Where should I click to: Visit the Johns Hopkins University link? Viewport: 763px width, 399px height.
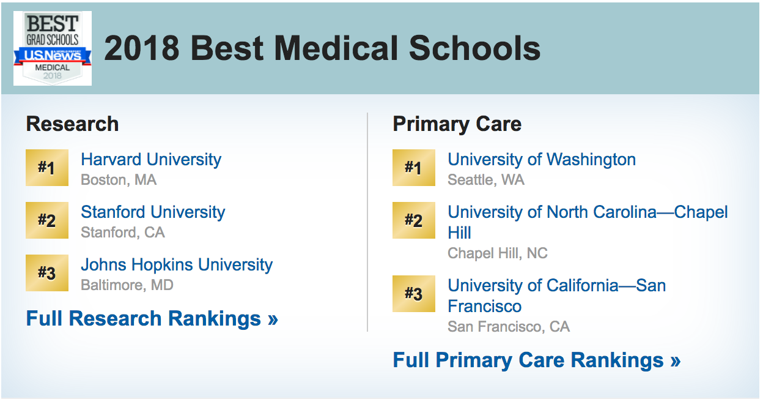pyautogui.click(x=177, y=265)
